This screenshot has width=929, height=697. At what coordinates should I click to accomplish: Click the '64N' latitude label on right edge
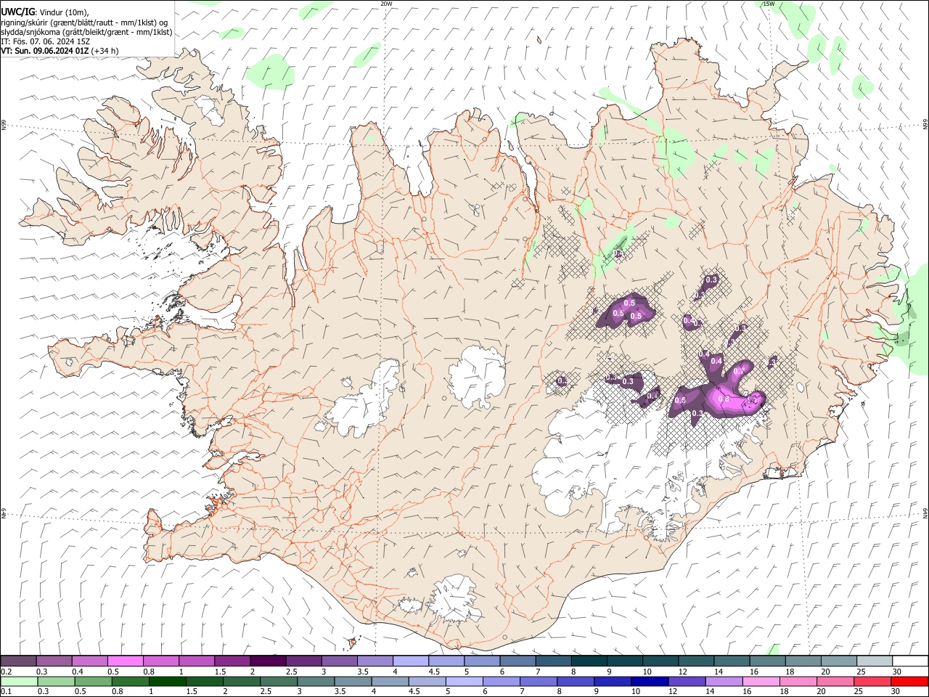(x=925, y=513)
